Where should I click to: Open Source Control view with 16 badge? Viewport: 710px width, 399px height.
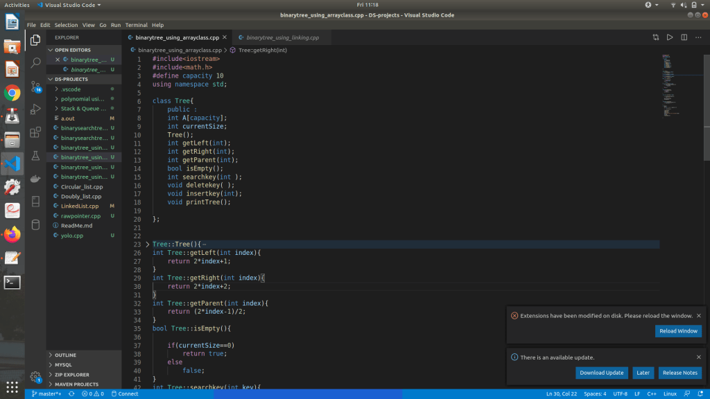tap(35, 87)
